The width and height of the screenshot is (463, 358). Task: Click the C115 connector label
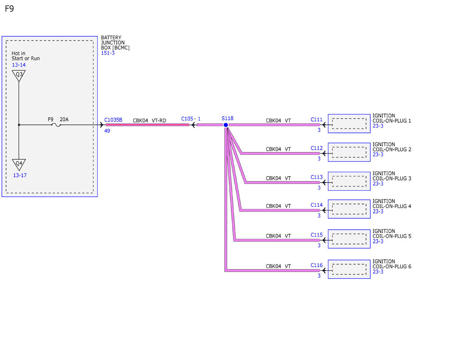(x=316, y=235)
